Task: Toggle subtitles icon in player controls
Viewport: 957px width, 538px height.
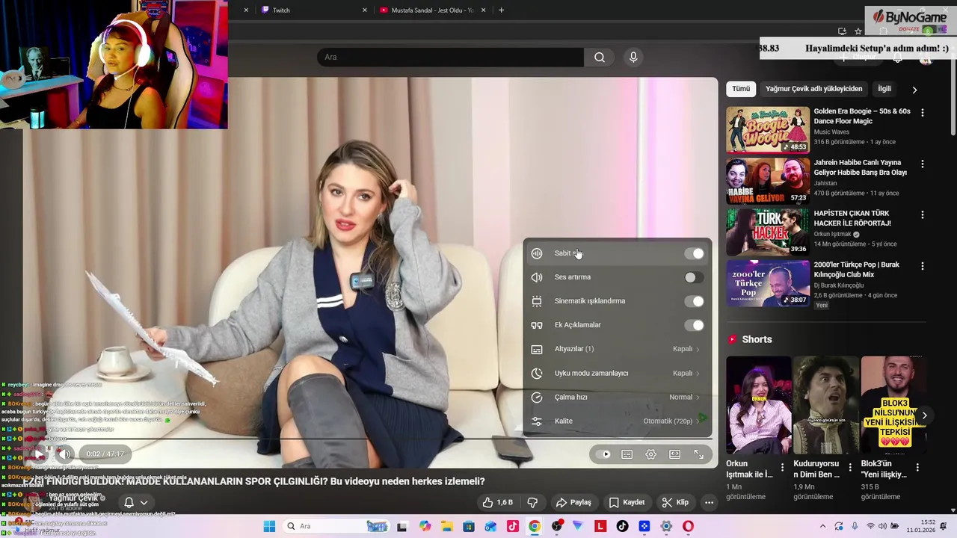Action: pos(627,454)
